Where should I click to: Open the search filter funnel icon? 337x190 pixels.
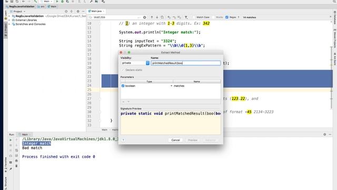pyautogui.click(x=186, y=17)
